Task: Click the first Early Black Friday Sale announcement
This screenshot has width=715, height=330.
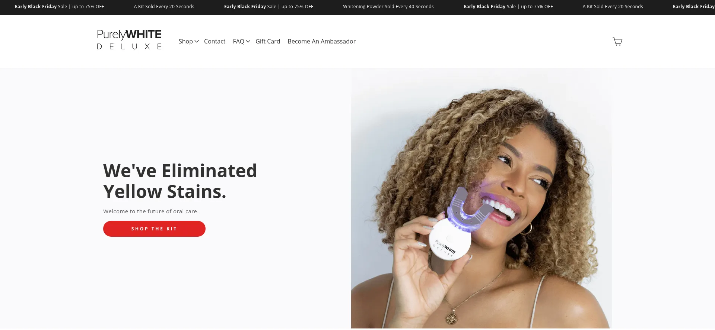Action: click(x=60, y=7)
